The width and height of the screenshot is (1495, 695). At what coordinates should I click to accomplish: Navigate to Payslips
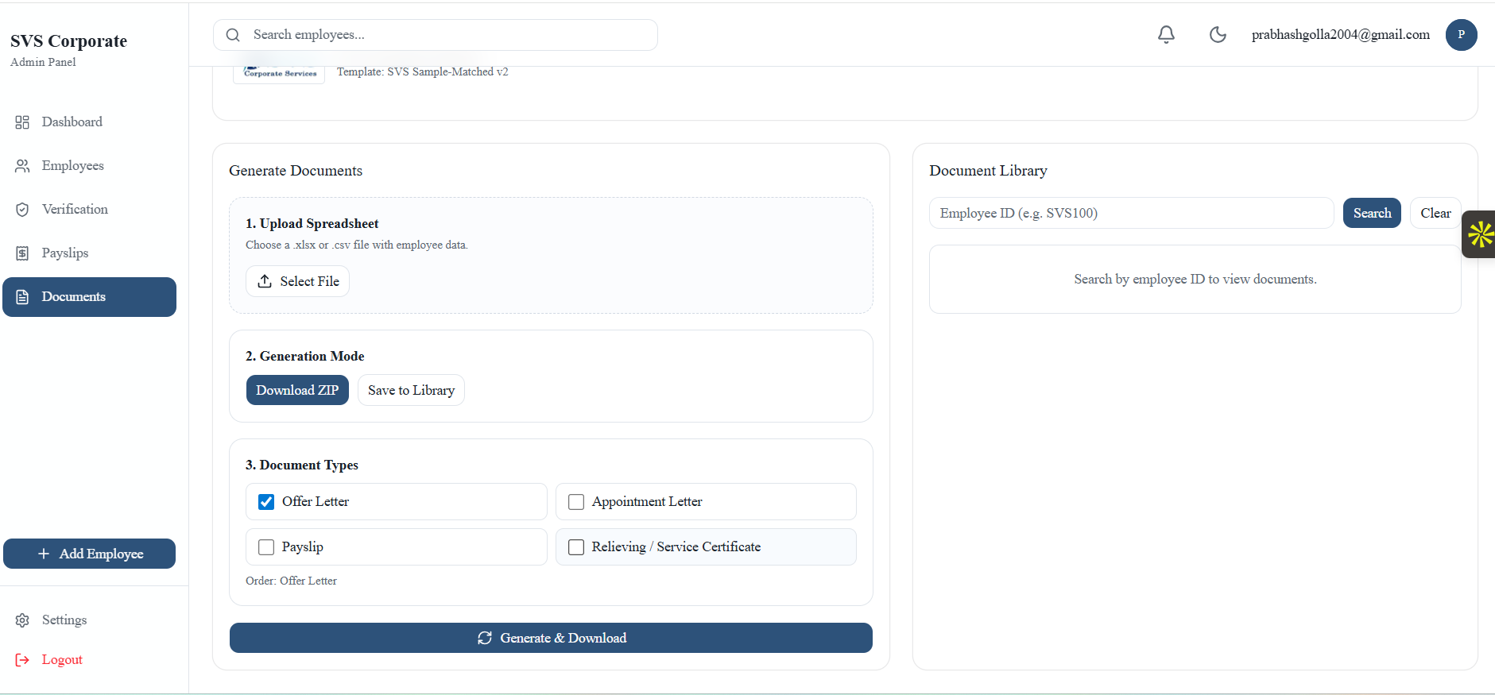[89, 253]
